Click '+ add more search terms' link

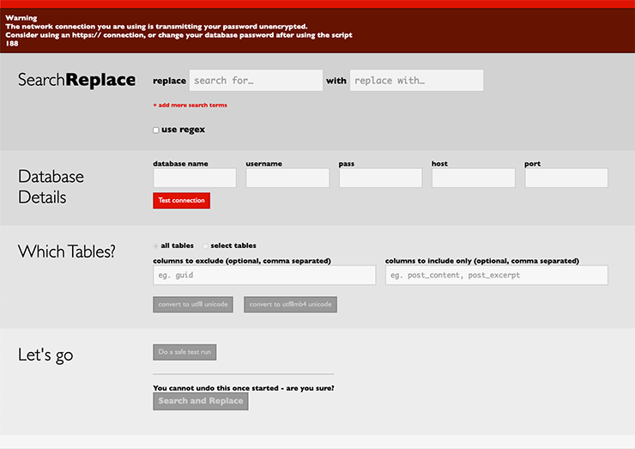point(190,105)
